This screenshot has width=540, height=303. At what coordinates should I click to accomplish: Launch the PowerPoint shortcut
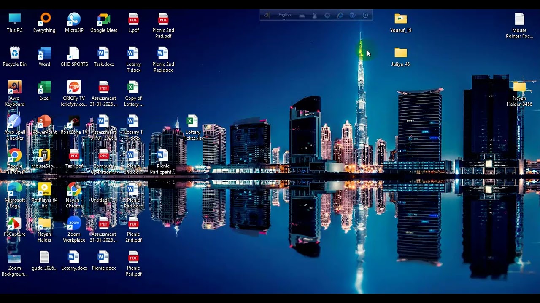coord(44,125)
